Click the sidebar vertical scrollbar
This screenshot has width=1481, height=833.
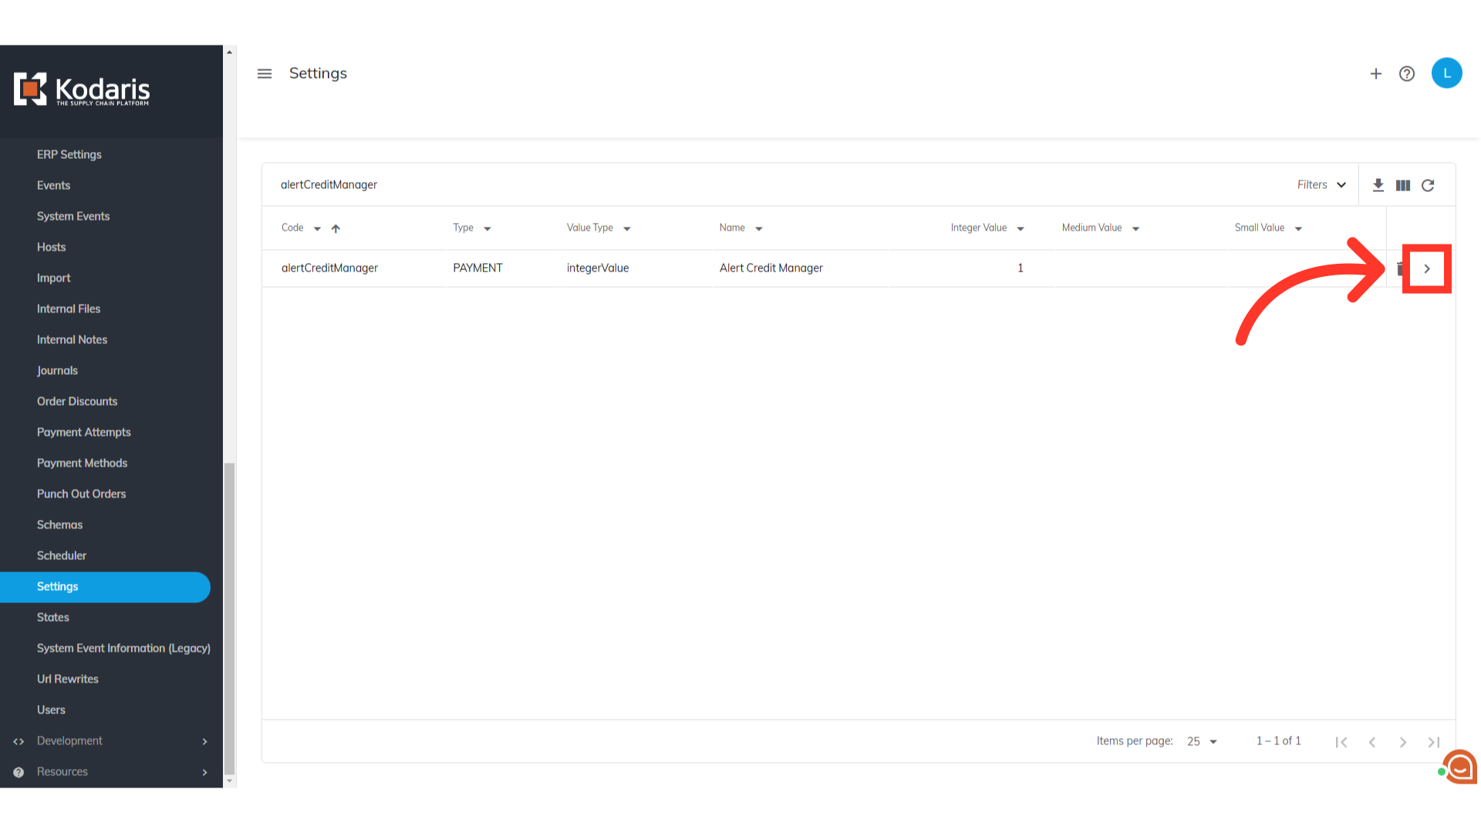click(229, 617)
